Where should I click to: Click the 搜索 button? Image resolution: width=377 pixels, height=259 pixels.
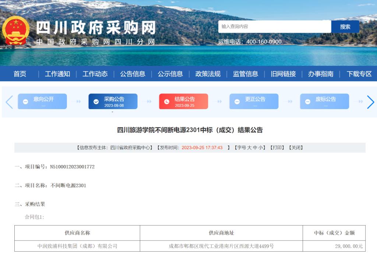pyautogui.click(x=345, y=26)
